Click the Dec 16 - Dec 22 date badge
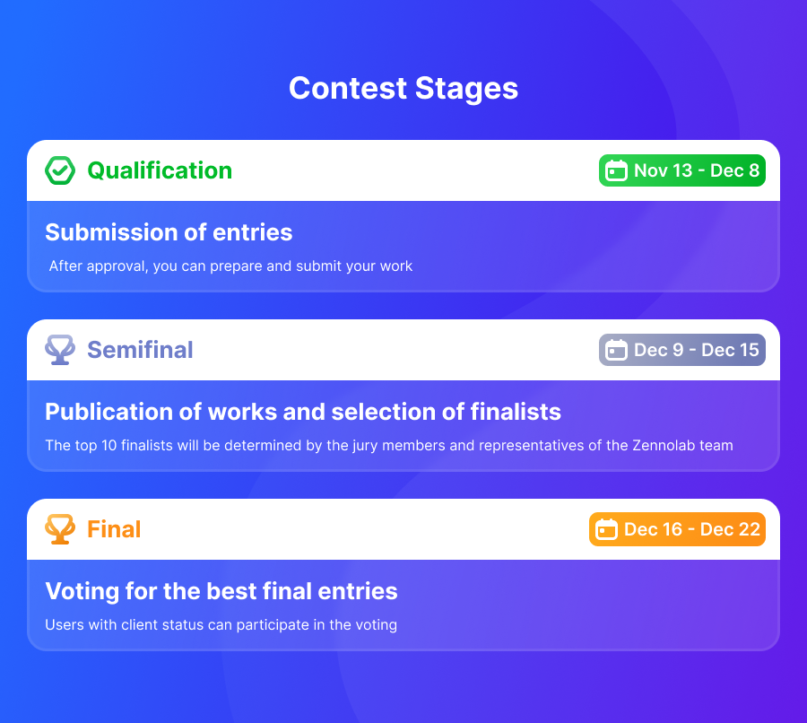 677,529
